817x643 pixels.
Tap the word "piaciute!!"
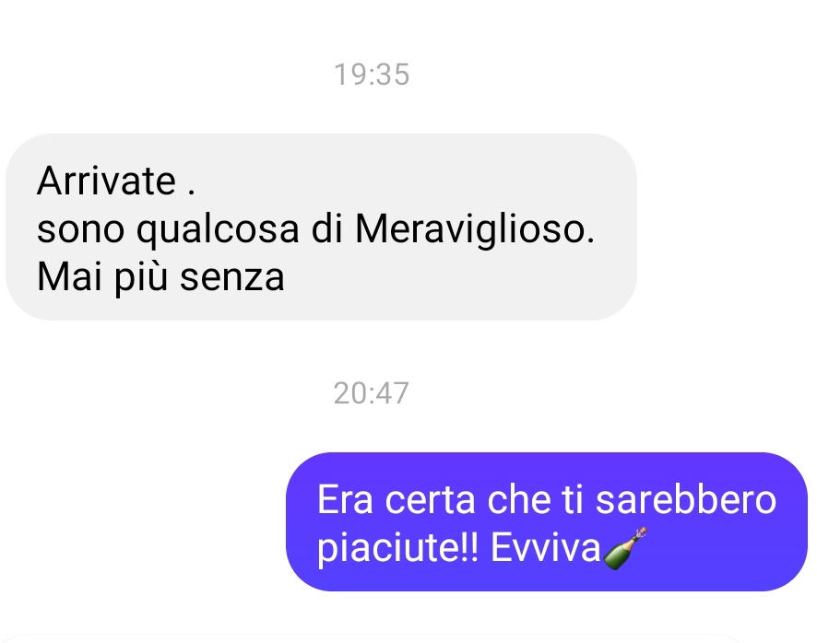pos(397,549)
